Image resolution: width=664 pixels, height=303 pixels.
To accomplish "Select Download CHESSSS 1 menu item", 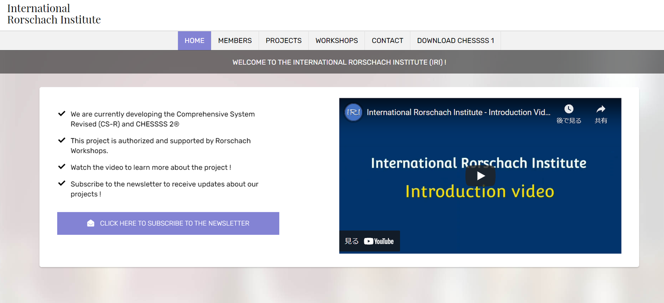I will (456, 41).
